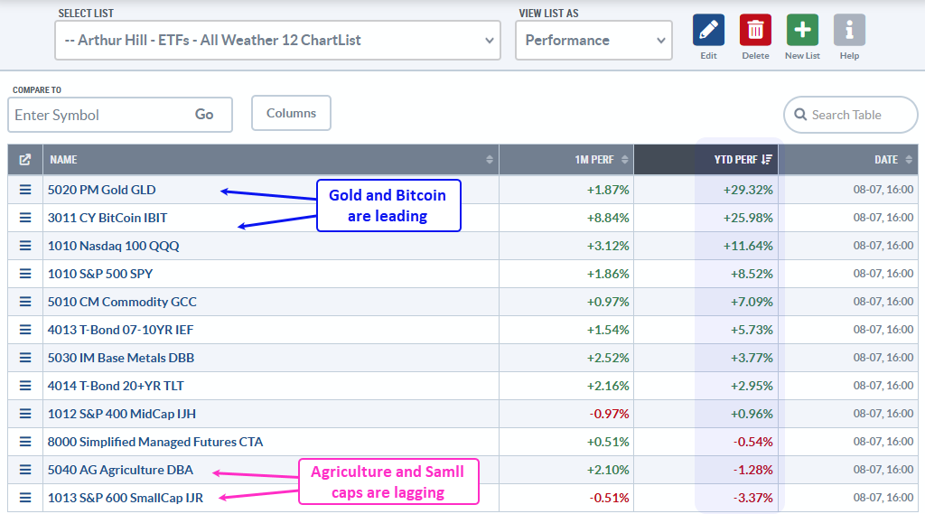
Task: Open the Select List dropdown
Action: pyautogui.click(x=278, y=40)
